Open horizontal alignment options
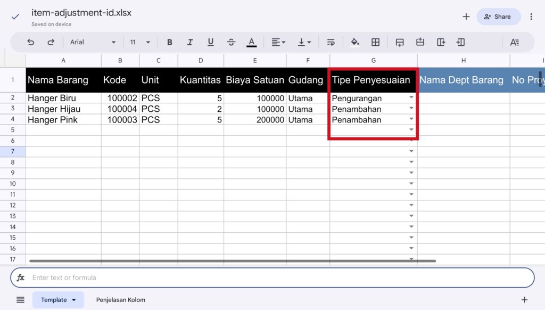 278,42
